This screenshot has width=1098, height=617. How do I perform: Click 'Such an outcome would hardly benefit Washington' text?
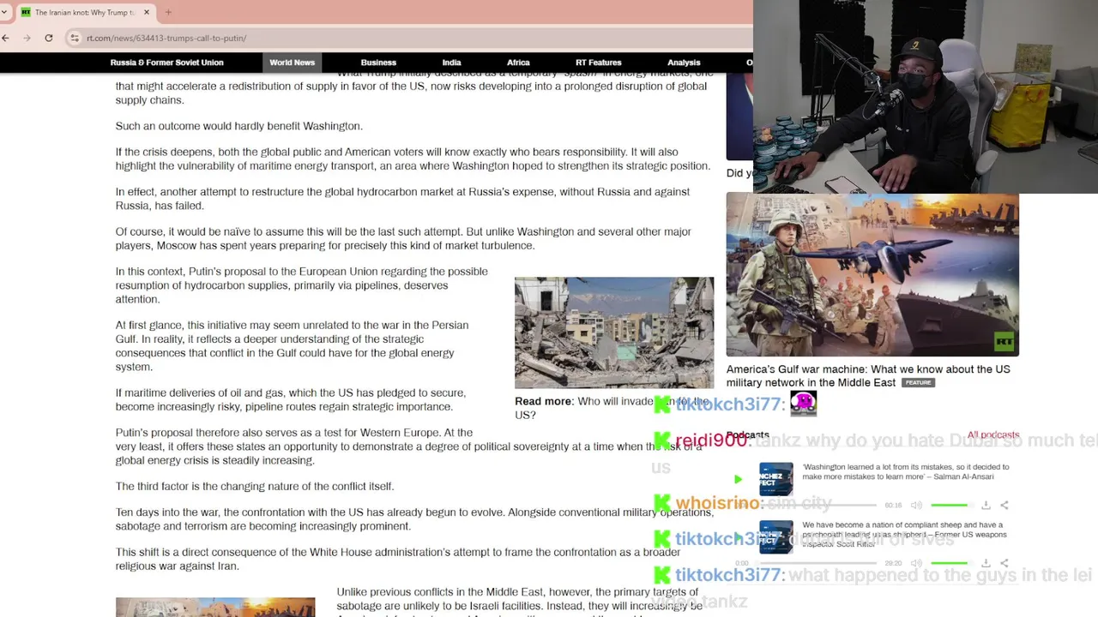click(239, 126)
